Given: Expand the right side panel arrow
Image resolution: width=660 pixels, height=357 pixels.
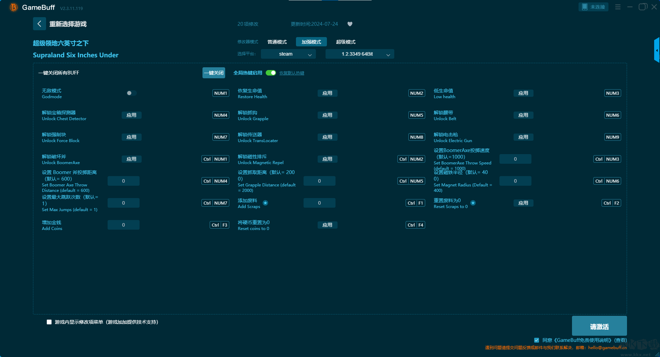Looking at the screenshot, I should (x=657, y=50).
